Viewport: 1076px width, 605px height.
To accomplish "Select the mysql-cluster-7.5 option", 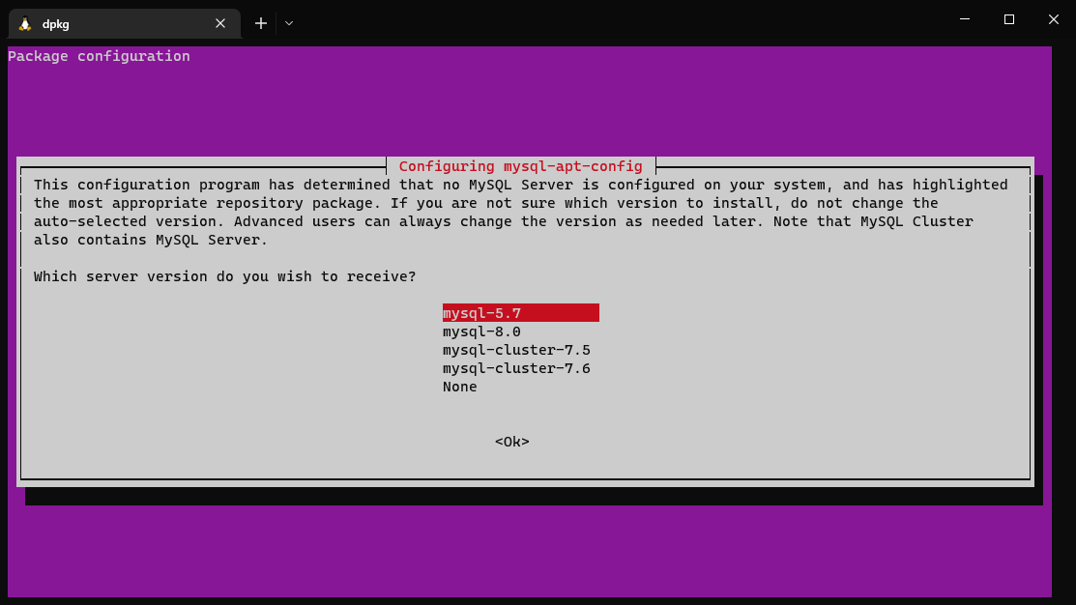I will [516, 349].
